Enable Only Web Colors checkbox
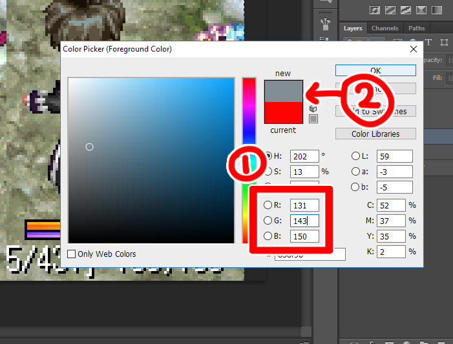The height and width of the screenshot is (344, 453). pos(71,254)
